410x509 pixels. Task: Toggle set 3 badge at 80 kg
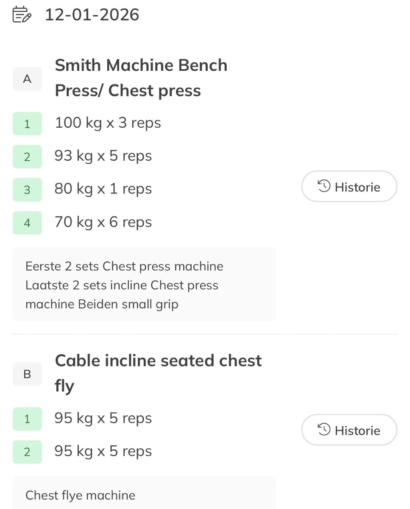pyautogui.click(x=27, y=190)
